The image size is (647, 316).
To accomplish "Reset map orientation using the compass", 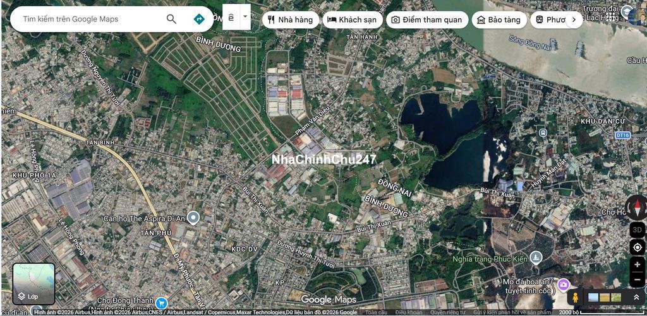I will coord(637,208).
